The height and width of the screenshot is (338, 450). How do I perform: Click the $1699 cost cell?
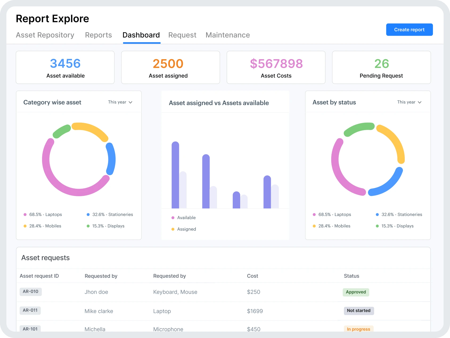pyautogui.click(x=255, y=311)
